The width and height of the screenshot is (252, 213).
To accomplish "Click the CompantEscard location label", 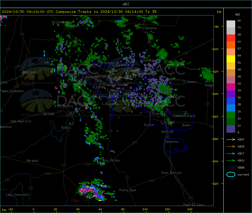I will coord(184,116).
